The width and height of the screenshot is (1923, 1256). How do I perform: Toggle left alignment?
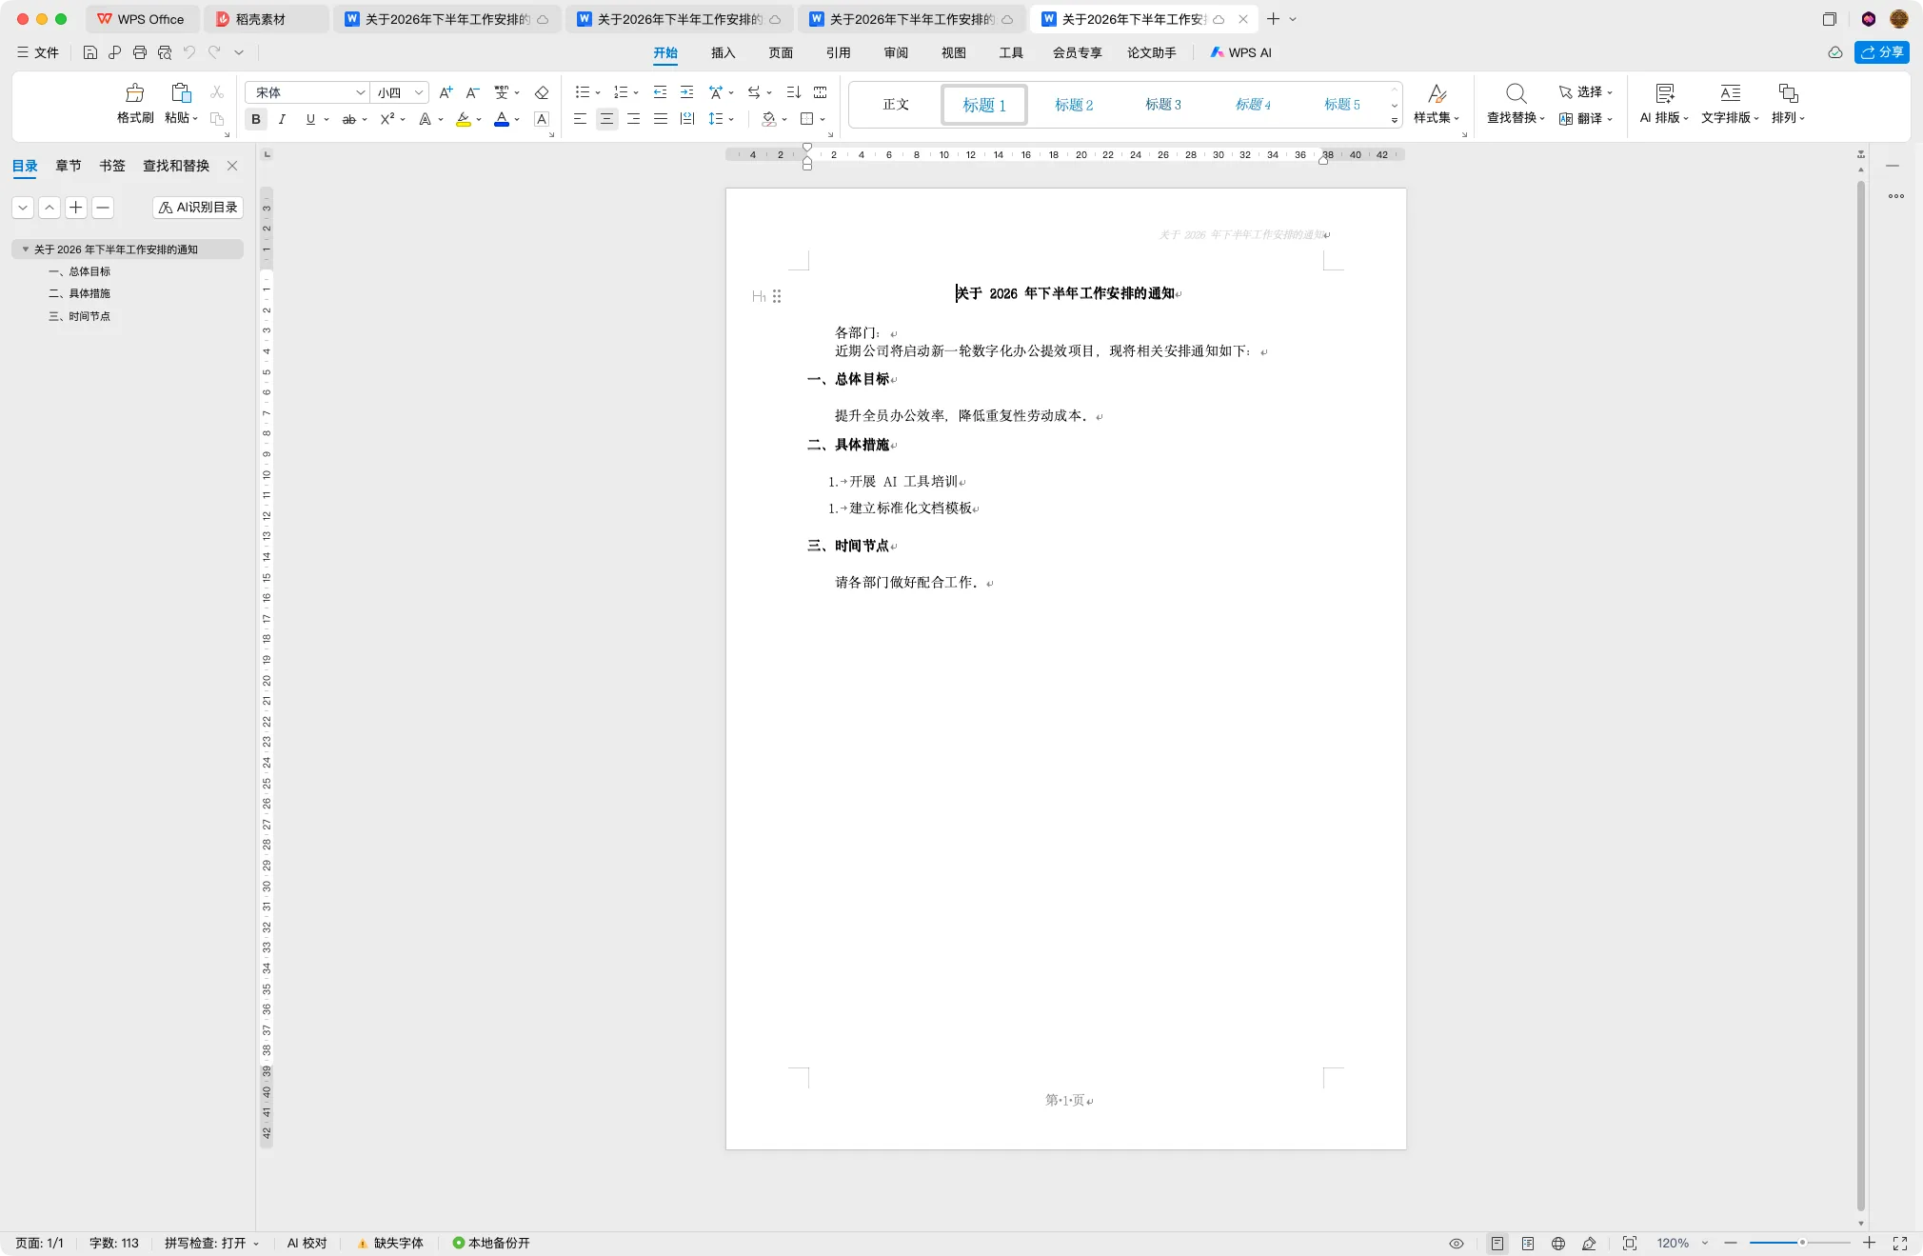(x=580, y=119)
